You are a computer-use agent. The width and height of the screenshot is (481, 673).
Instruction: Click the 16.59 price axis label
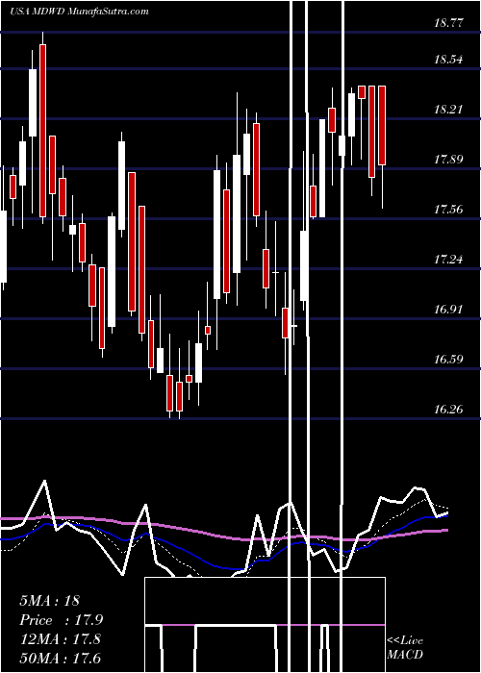[x=448, y=360]
